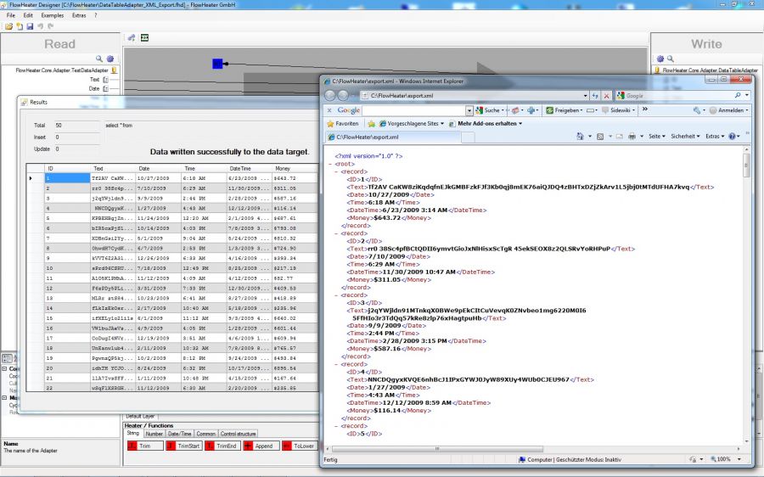Click the Refresh icon beside the IE address bar

click(x=595, y=96)
